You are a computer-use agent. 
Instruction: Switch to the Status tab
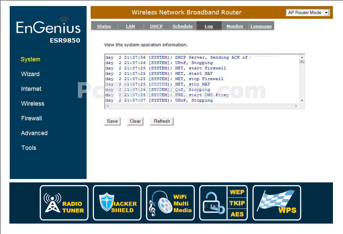click(x=104, y=26)
